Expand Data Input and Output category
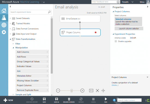Screen dimensions: 150x104 tap(10, 34)
